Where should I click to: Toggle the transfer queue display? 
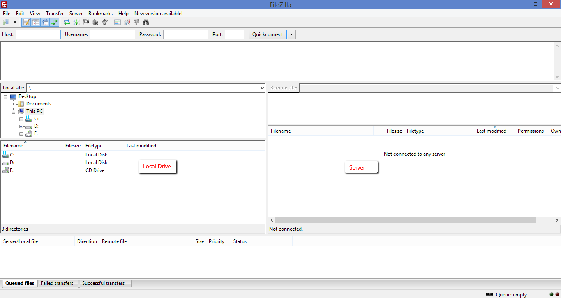tap(55, 22)
